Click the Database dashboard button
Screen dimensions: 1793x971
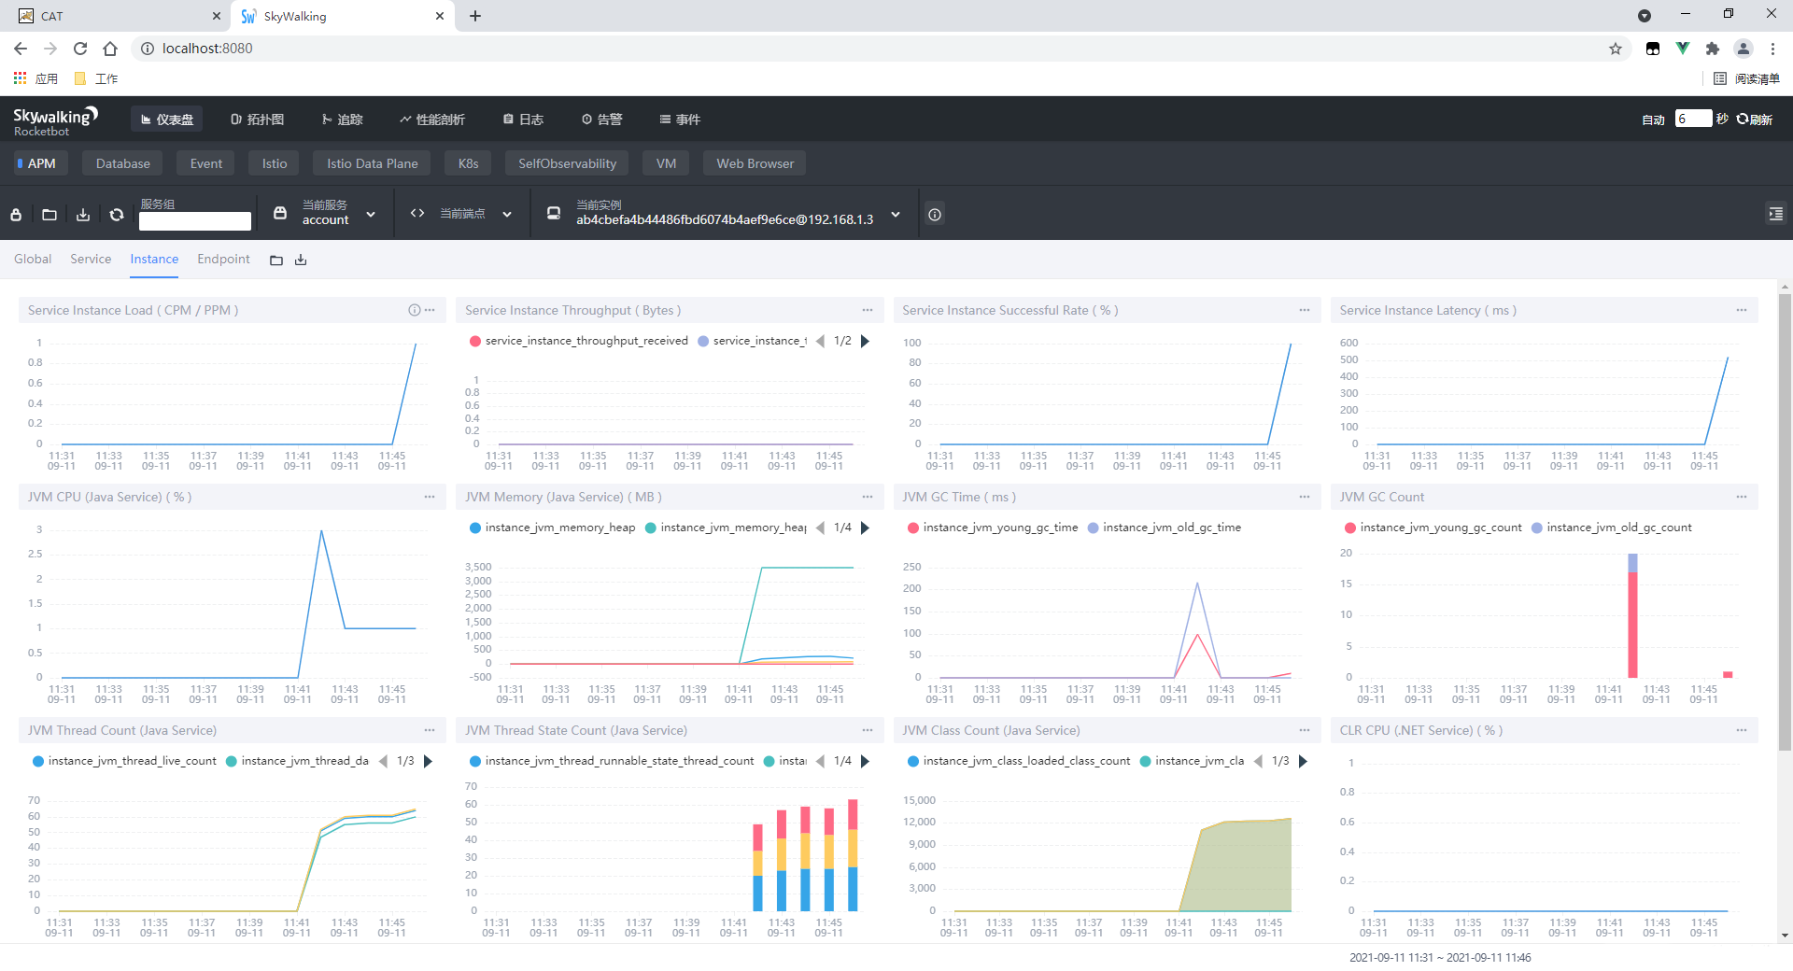click(x=122, y=163)
